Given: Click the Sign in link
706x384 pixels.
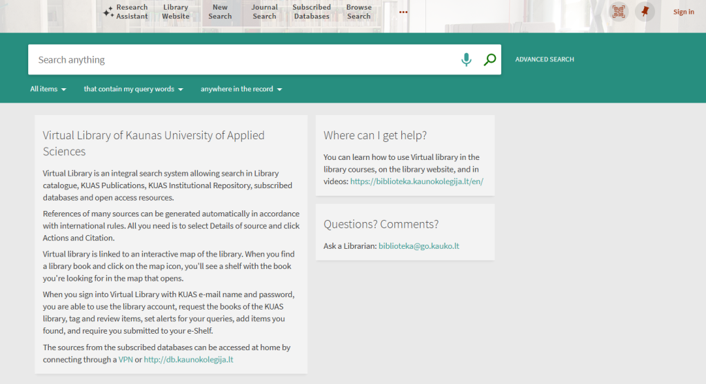Looking at the screenshot, I should 683,12.
